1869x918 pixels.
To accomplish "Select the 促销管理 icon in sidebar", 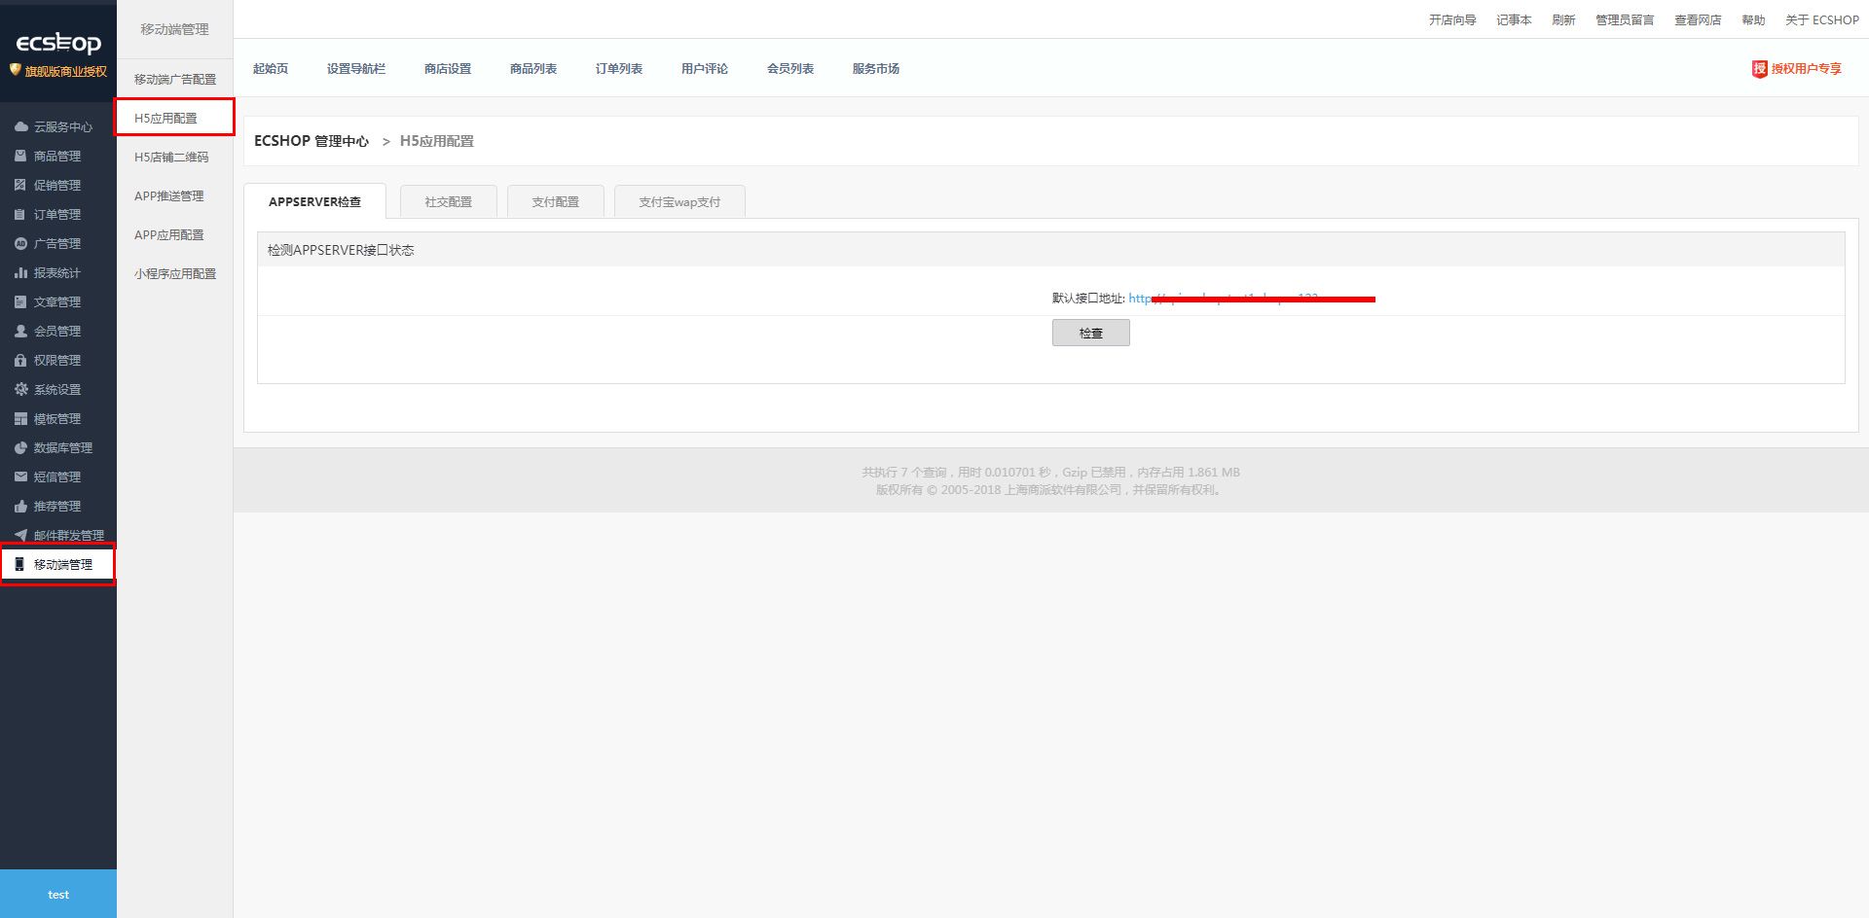I will click(x=19, y=185).
